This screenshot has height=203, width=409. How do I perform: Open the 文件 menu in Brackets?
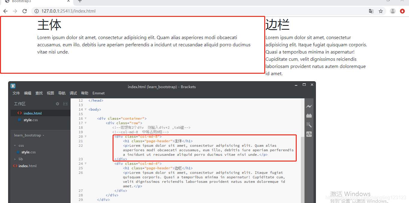coord(16,93)
